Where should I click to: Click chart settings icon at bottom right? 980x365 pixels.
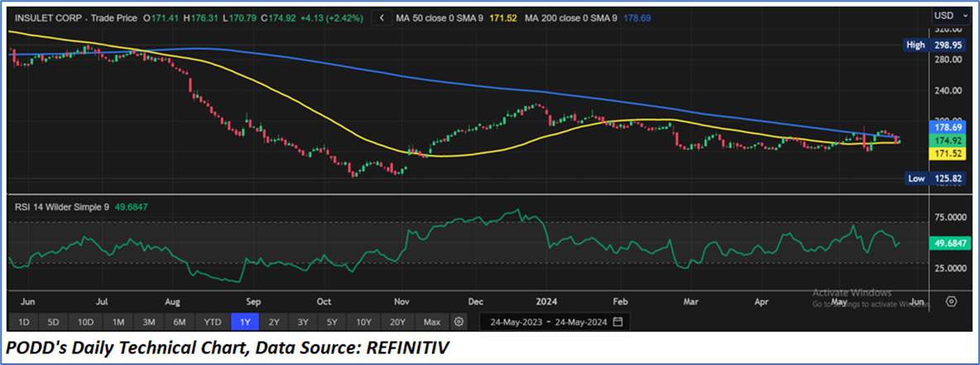[x=951, y=301]
